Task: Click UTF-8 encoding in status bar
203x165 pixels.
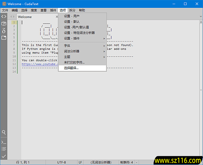Action: (62, 162)
